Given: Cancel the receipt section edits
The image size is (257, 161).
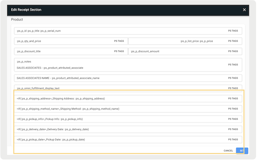Looking at the screenshot, I should pyautogui.click(x=228, y=151).
